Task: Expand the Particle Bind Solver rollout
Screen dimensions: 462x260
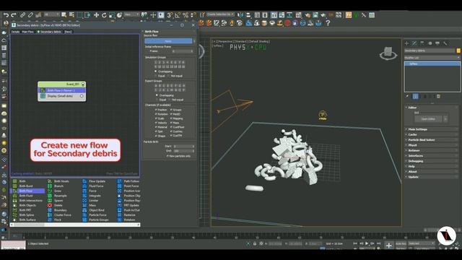Action: click(432, 140)
